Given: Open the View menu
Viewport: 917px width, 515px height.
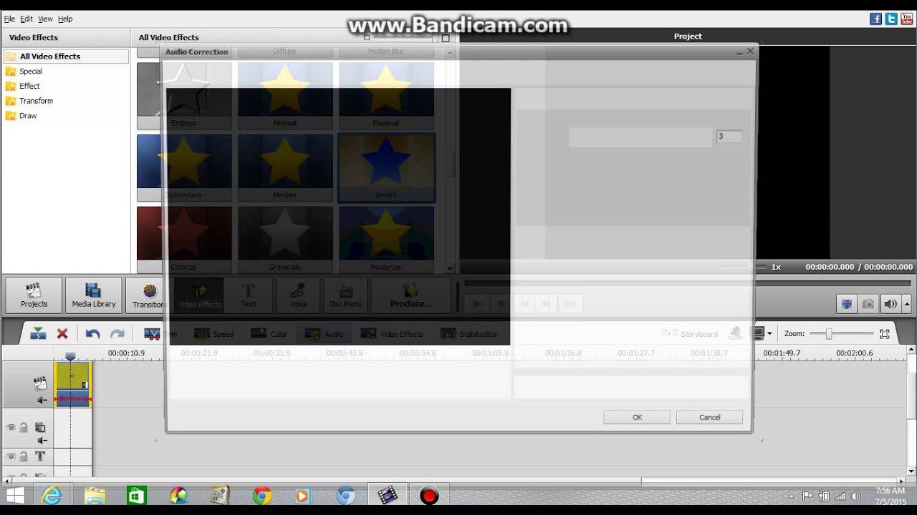Looking at the screenshot, I should click(45, 19).
